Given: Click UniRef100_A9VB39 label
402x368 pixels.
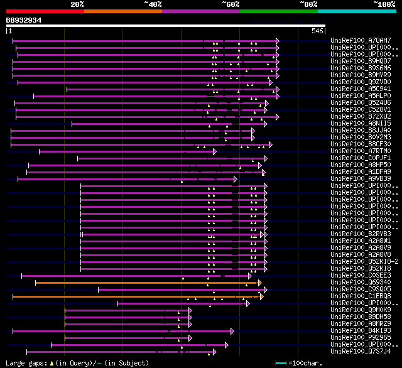Looking at the screenshot, I should click(x=361, y=179).
